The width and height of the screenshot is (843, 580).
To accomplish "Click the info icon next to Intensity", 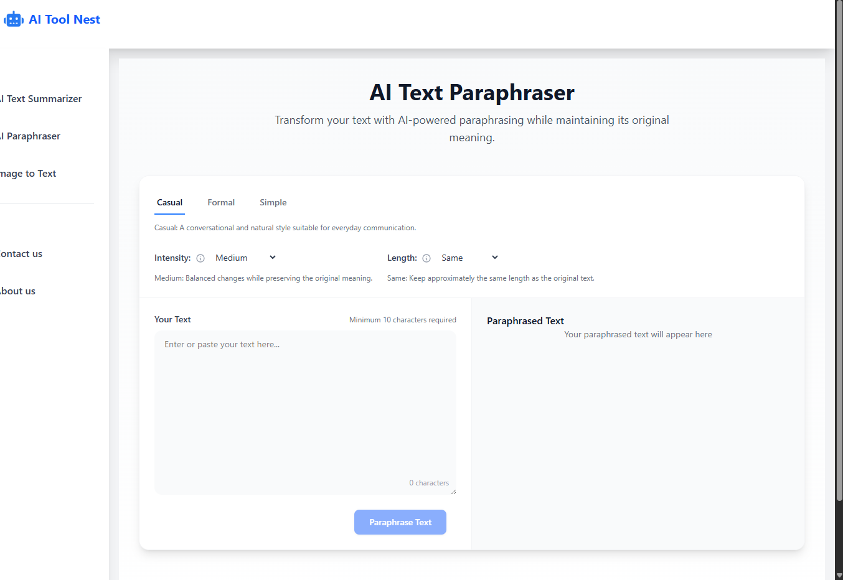I will pyautogui.click(x=200, y=258).
